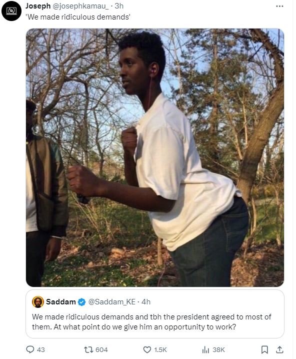Open the quoted tweet's 4h timestamp

pos(146,302)
